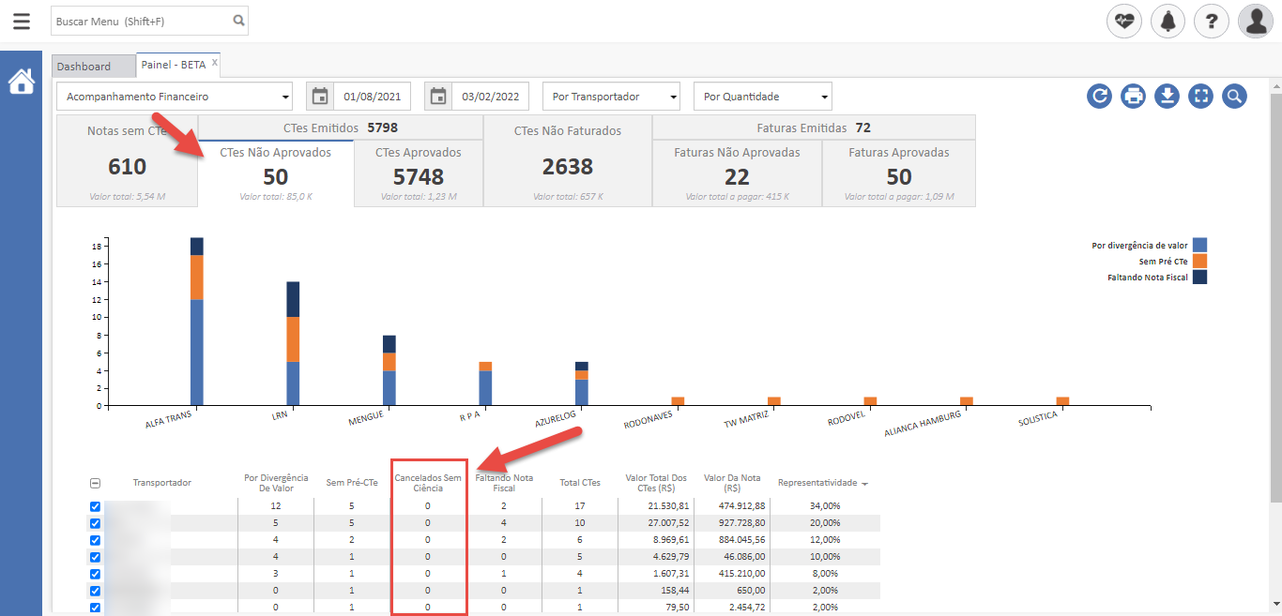Click the home icon in sidebar
The image size is (1282, 616).
tap(21, 83)
